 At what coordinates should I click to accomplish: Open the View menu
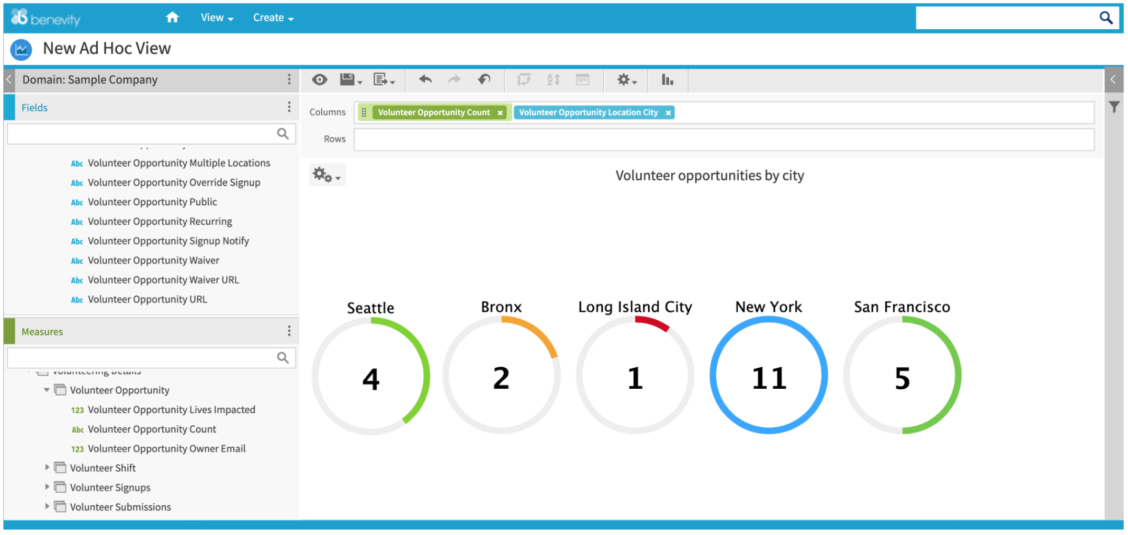click(x=217, y=18)
